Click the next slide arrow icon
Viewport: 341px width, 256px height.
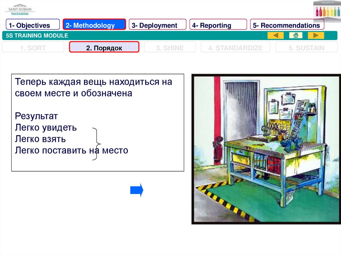[316, 36]
